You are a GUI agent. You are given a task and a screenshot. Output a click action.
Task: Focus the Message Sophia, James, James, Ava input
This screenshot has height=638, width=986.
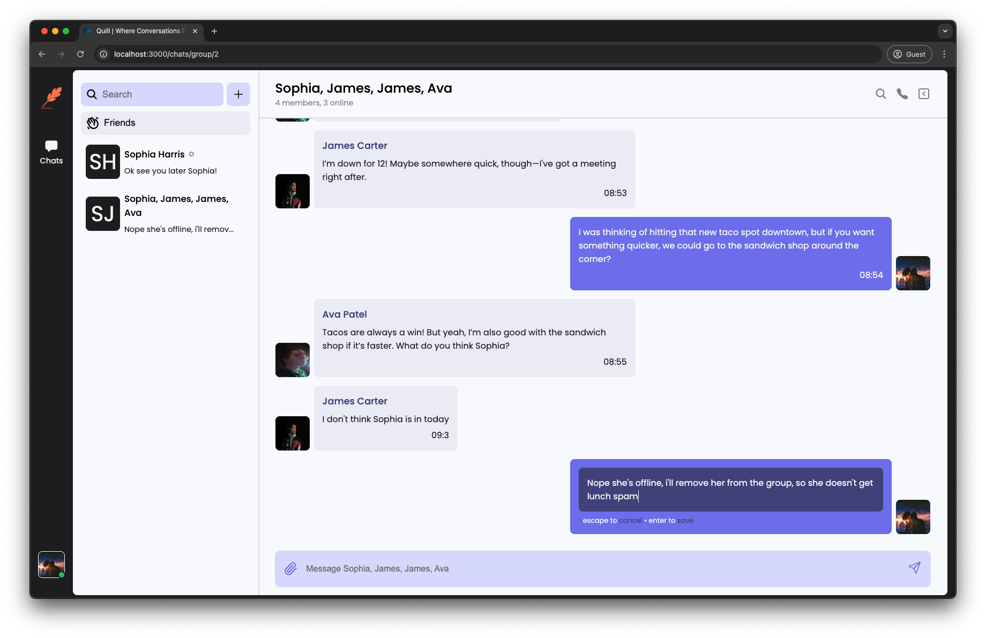click(600, 568)
